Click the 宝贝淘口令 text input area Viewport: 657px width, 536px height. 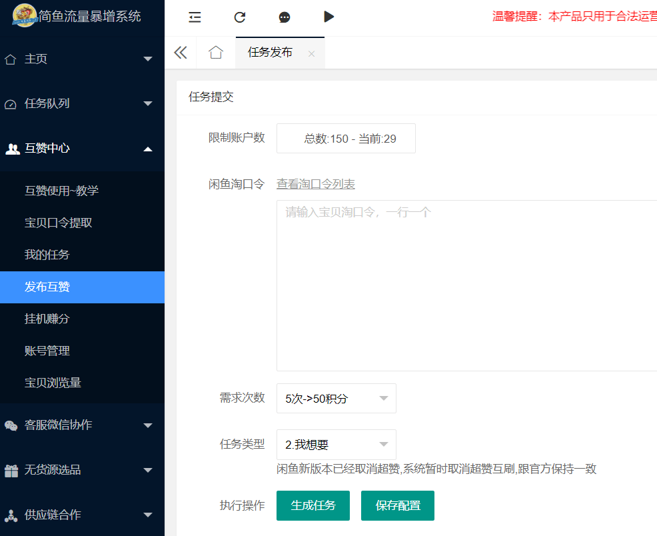tap(466, 285)
